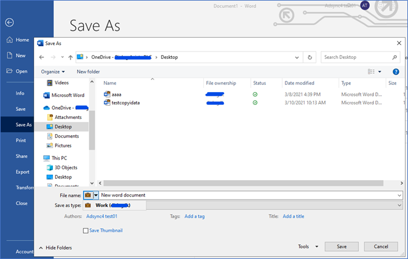The width and height of the screenshot is (408, 259).
Task: Click Add a tag link
Action: click(195, 217)
